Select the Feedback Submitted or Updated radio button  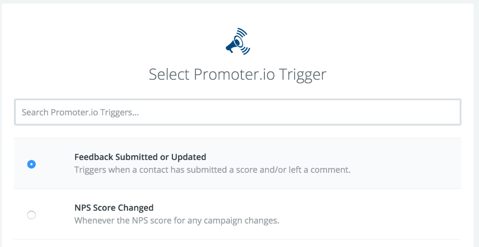point(32,164)
